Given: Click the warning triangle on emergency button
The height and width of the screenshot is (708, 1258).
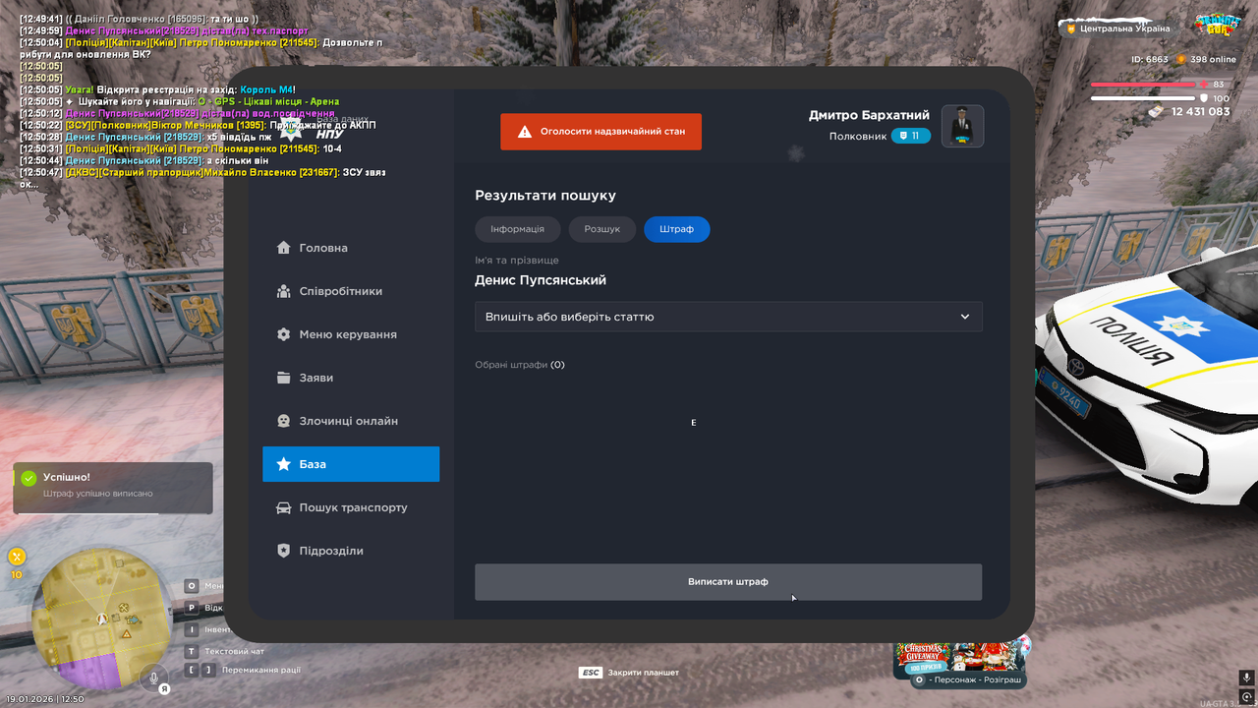Looking at the screenshot, I should tap(525, 131).
